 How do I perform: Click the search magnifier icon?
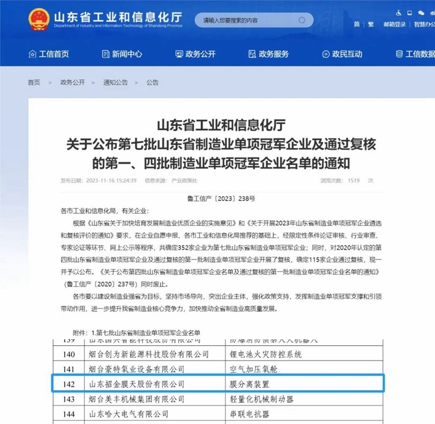(302, 20)
